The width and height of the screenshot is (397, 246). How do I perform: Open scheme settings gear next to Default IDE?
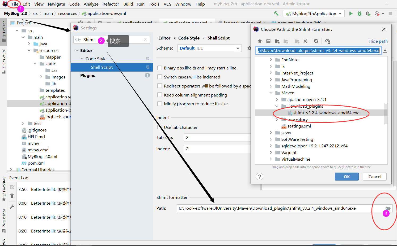(x=249, y=48)
